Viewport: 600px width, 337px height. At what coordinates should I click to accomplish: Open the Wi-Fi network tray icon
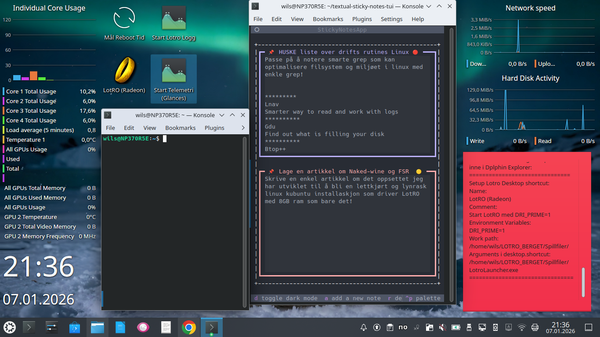pyautogui.click(x=522, y=327)
